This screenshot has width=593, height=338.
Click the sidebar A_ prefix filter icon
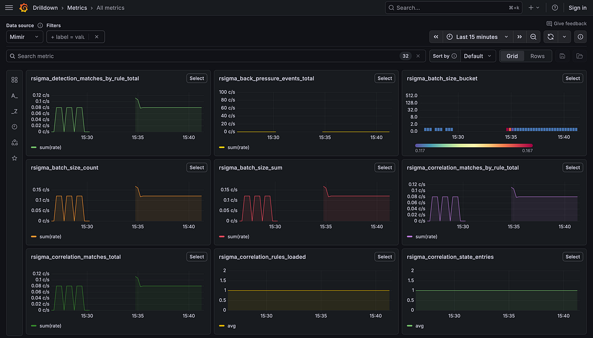(14, 96)
